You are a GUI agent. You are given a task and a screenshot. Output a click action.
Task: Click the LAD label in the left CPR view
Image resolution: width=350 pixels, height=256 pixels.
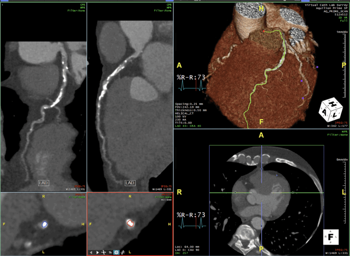[43, 183]
